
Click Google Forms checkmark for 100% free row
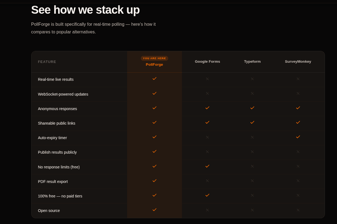point(207,195)
